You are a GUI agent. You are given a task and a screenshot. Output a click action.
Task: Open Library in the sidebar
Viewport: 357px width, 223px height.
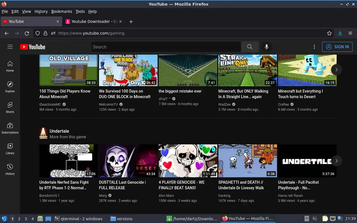pyautogui.click(x=10, y=149)
